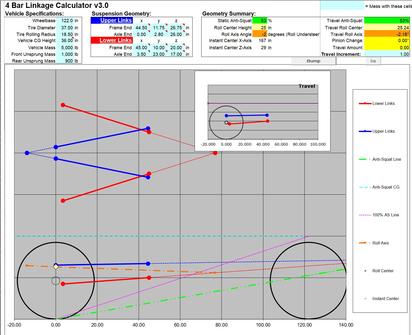Click the 100% AS Line legend entry
This screenshot has height=335, width=412.
pyautogui.click(x=379, y=215)
